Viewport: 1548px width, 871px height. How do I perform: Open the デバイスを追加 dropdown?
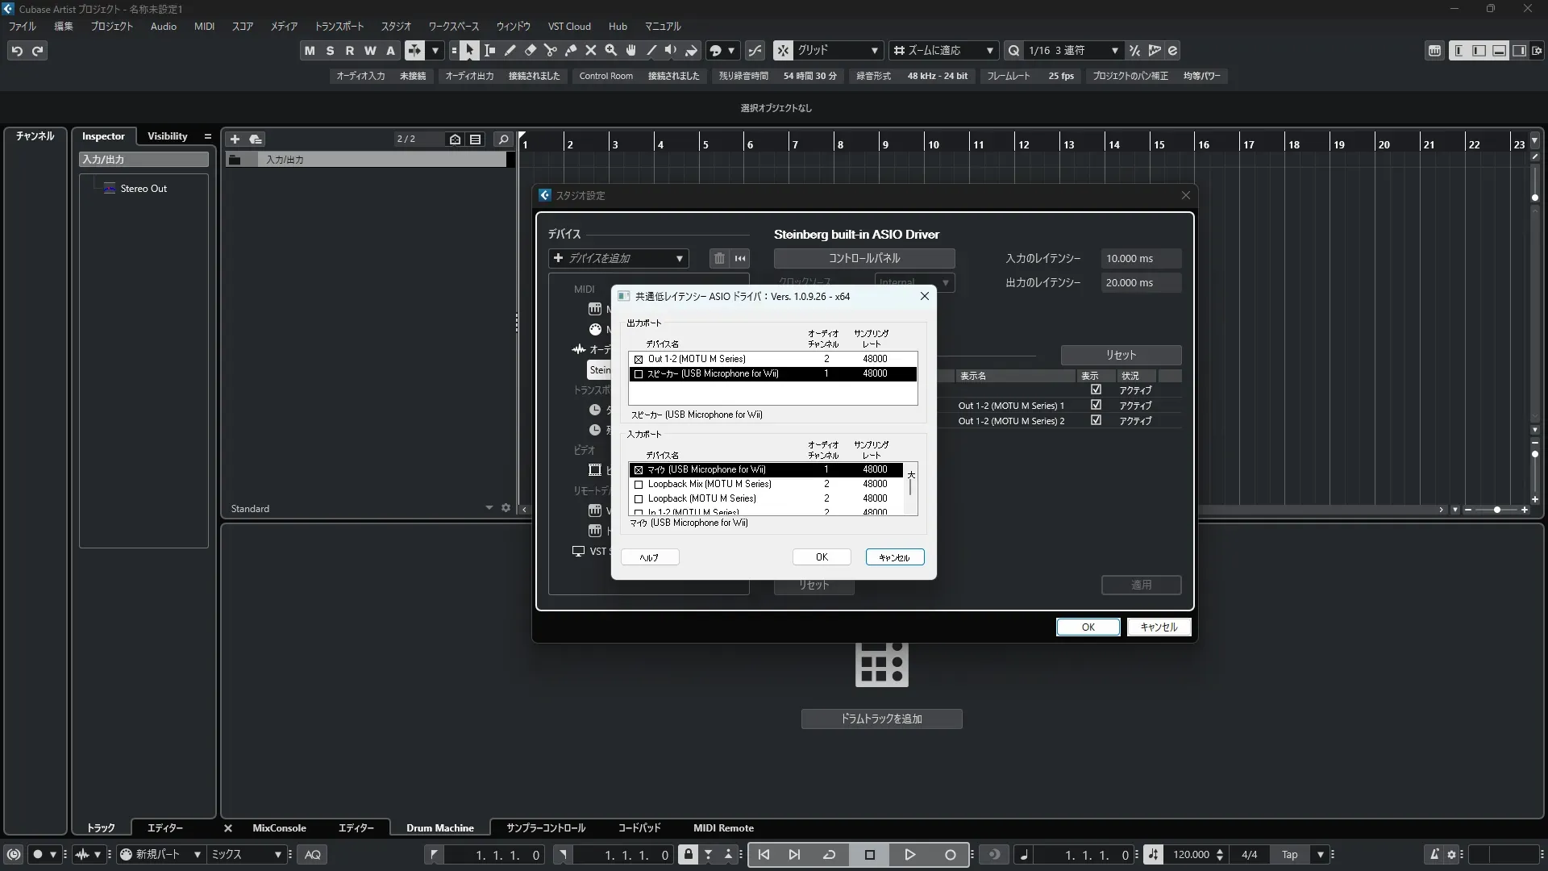(x=618, y=258)
